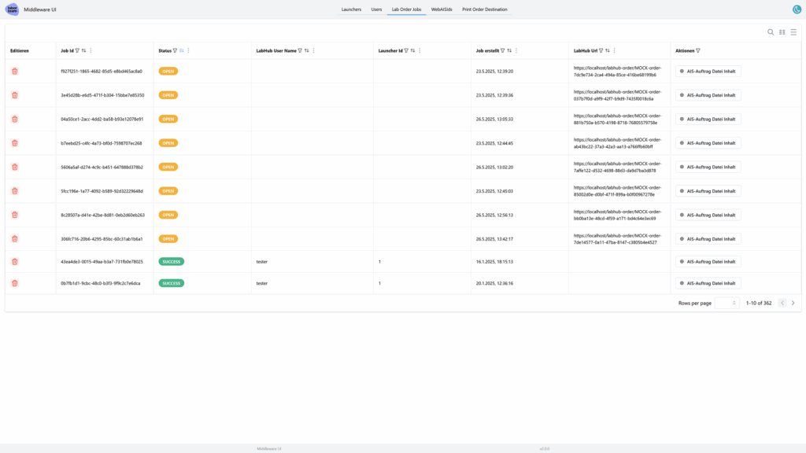The image size is (806, 453).
Task: Delete job 0b7fb1d1-9cbc-48c0-b3f3-9f9c2c7e6dca
Action: click(x=15, y=283)
